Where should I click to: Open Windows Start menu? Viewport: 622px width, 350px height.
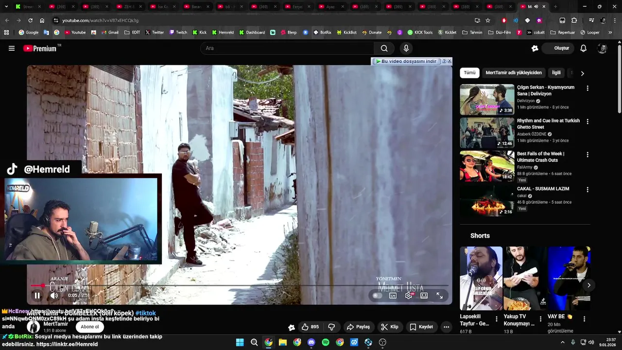240,342
